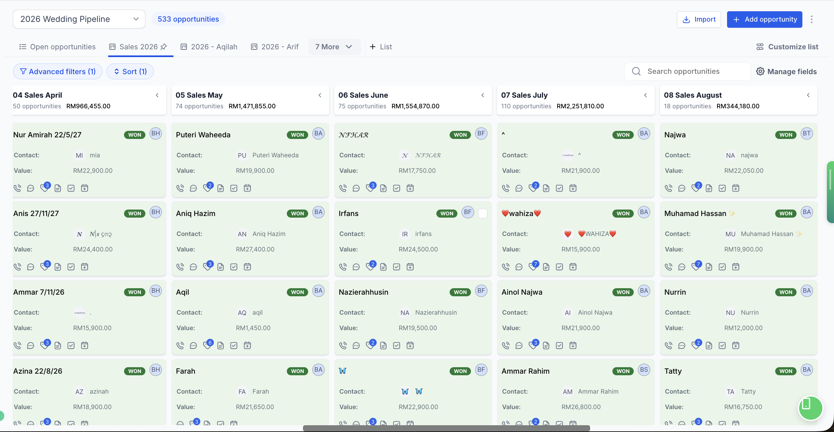Click the BT owner avatar on Najwa card
Viewport: 834px width, 432px height.
[807, 133]
